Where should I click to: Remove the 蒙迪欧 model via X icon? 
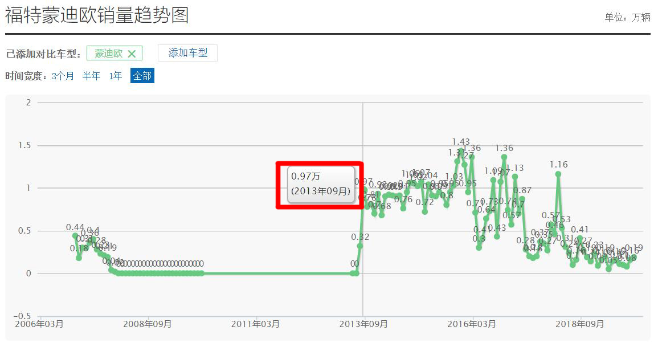pyautogui.click(x=132, y=54)
